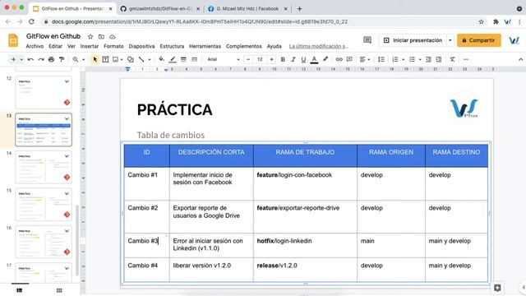Click the Bulleted list icon

pos(413,59)
